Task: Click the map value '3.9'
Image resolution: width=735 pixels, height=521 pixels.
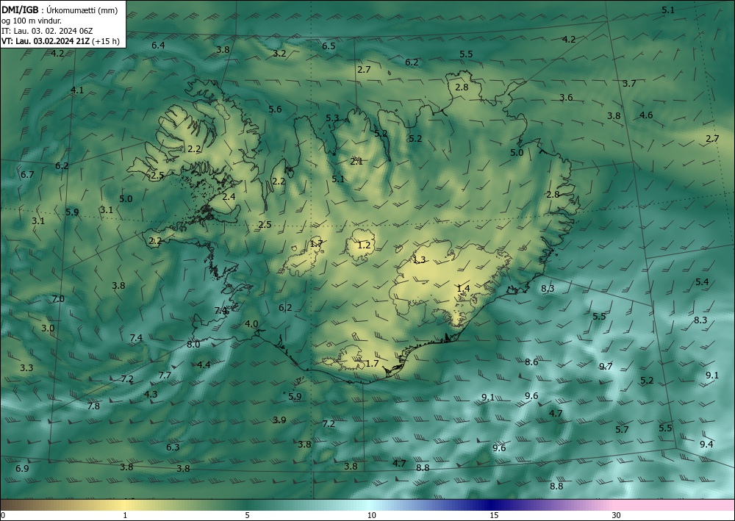Action: 279,420
